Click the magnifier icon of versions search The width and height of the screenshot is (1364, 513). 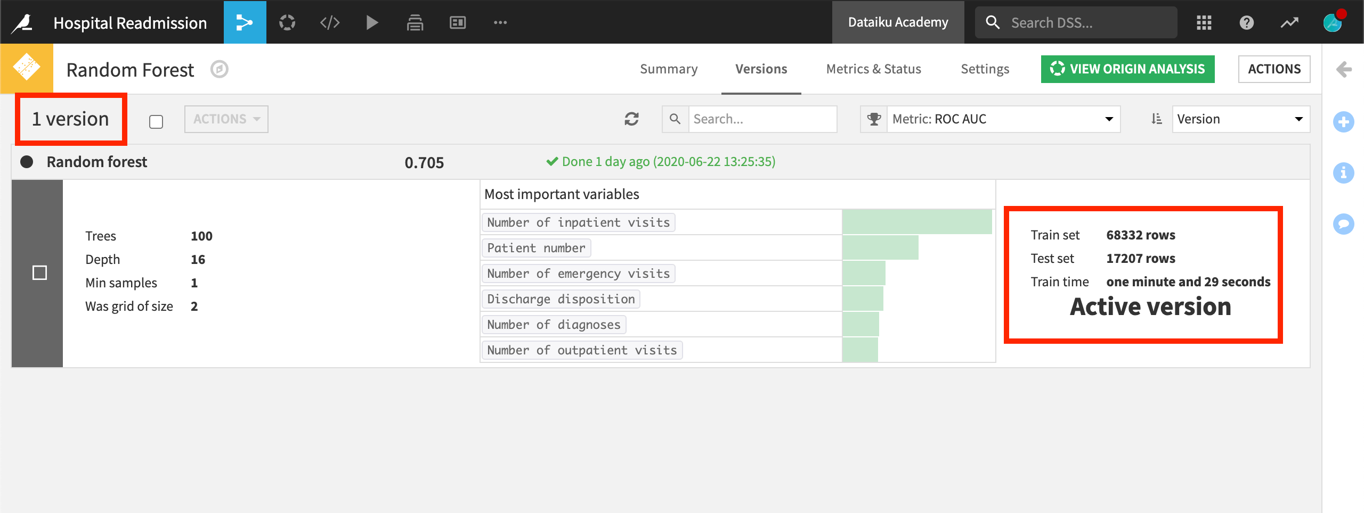(x=675, y=119)
